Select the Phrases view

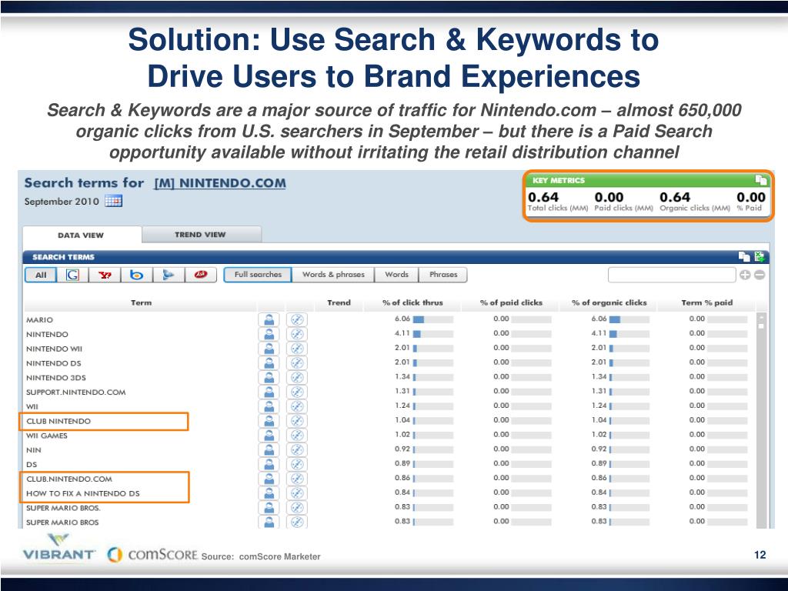point(443,275)
